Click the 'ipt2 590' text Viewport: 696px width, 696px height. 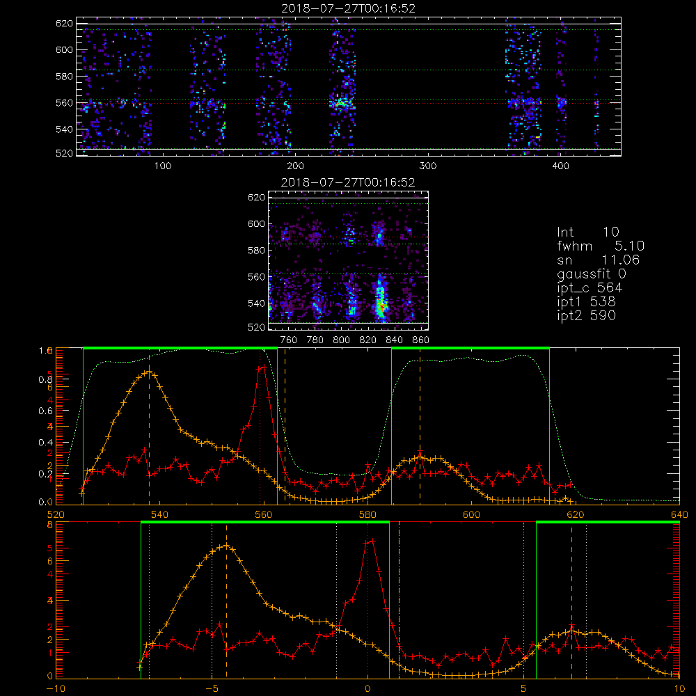586,315
